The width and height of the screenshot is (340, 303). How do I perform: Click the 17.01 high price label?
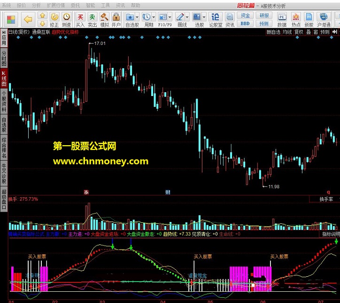[x=100, y=43]
